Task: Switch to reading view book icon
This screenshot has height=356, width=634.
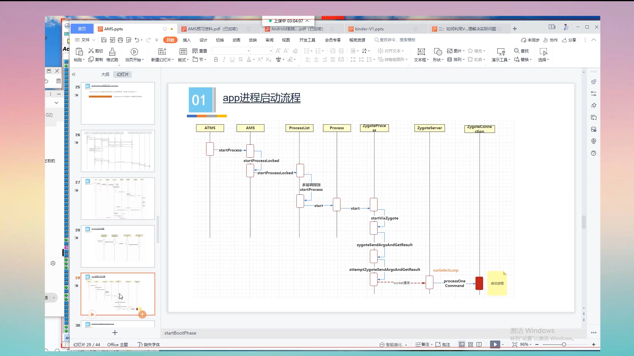Action: [479, 344]
